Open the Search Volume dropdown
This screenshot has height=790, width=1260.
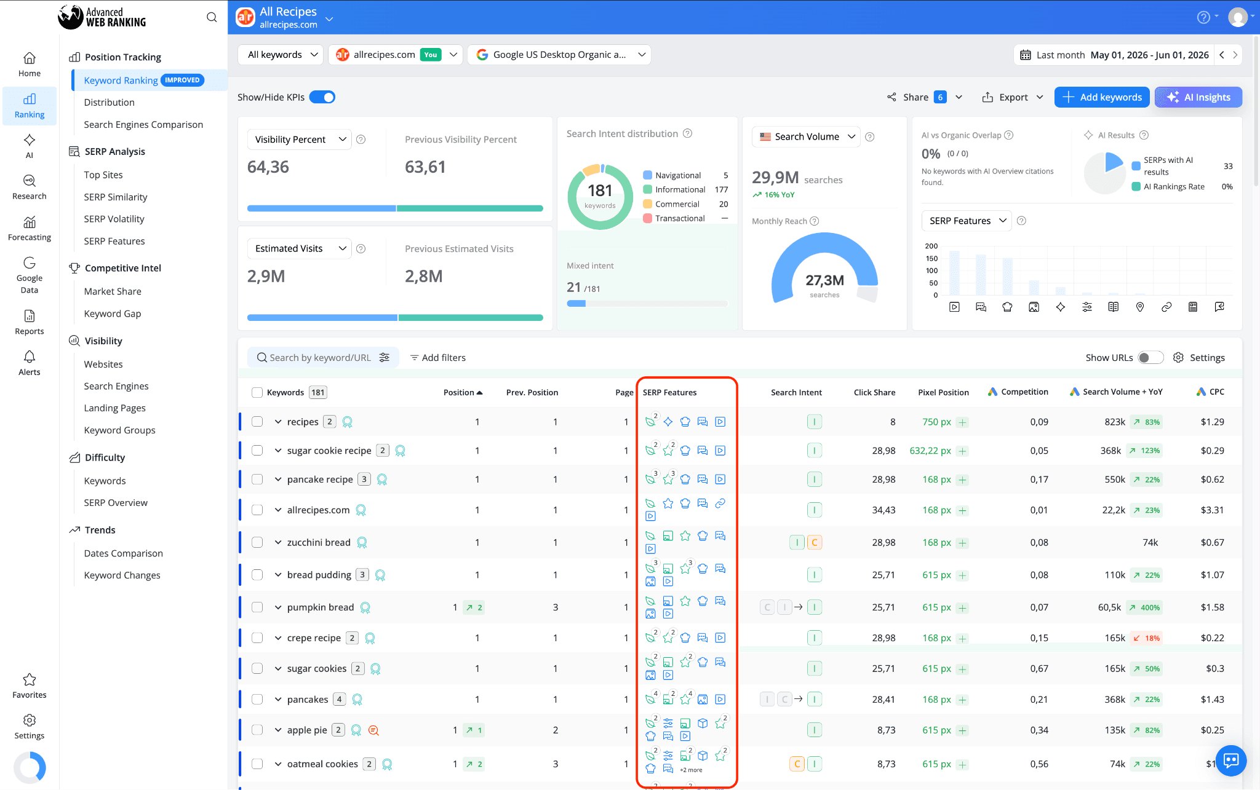tap(806, 136)
